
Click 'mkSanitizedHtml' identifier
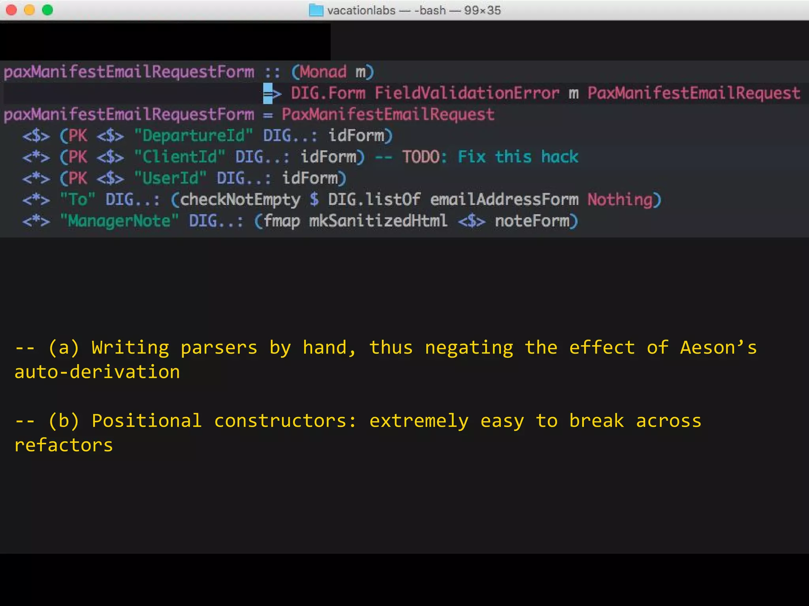click(378, 221)
